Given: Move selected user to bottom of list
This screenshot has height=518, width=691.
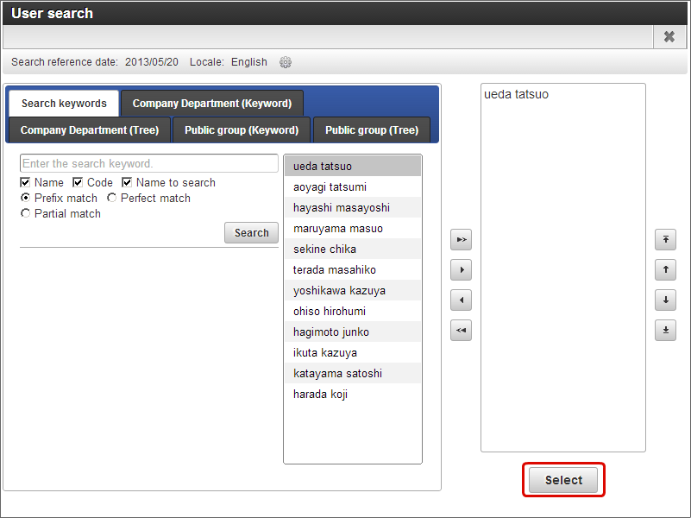Looking at the screenshot, I should 665,330.
